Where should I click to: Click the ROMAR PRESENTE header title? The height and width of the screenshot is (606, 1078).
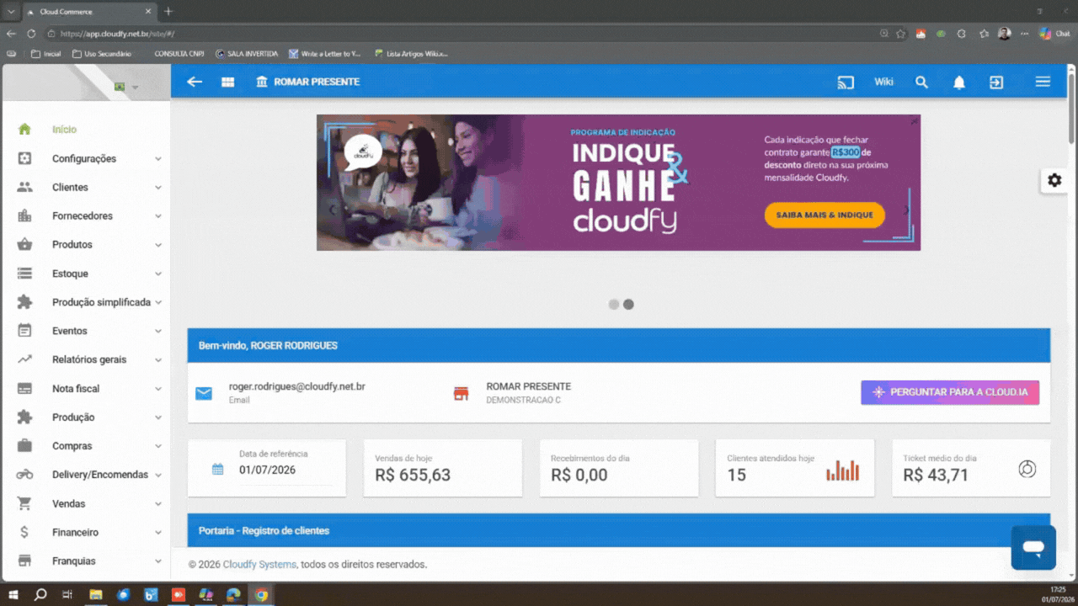(x=317, y=82)
